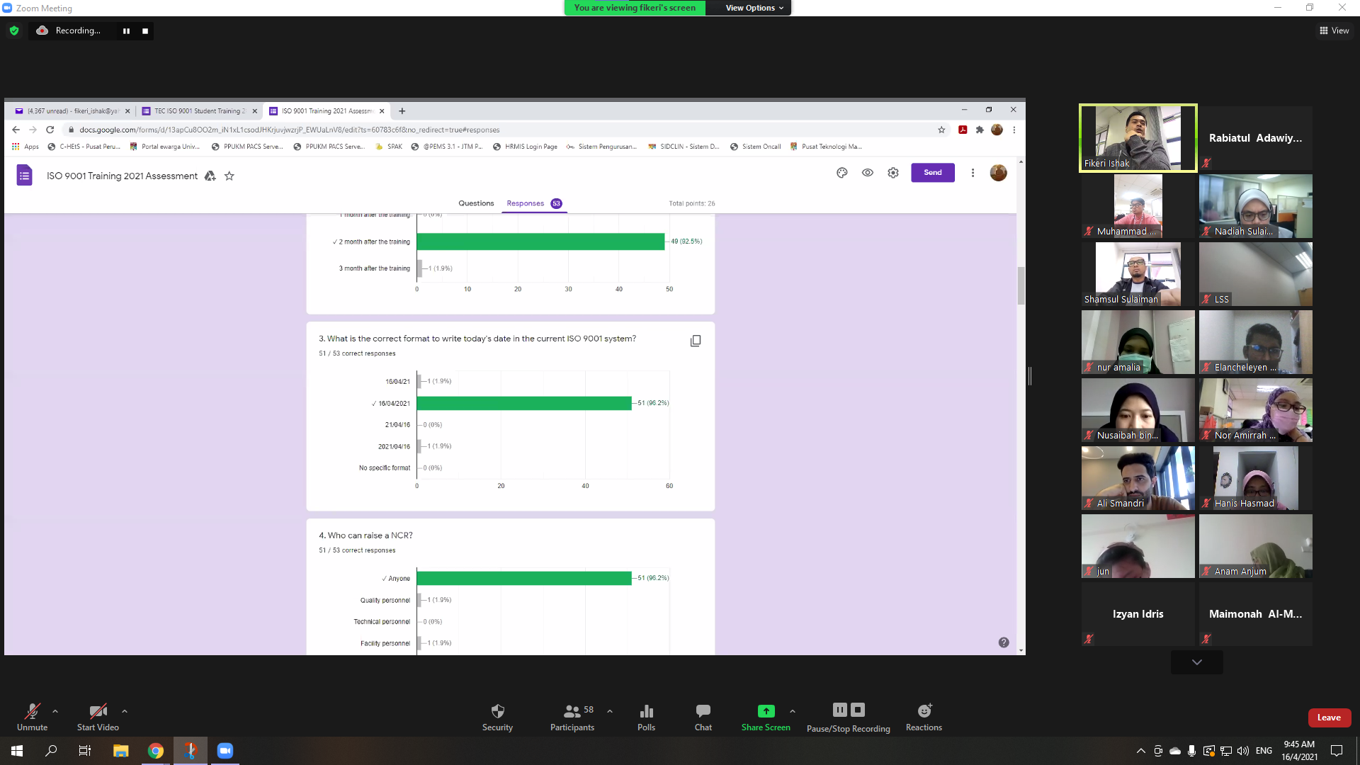1360x765 pixels.
Task: Pause the recording at top left
Action: click(126, 31)
